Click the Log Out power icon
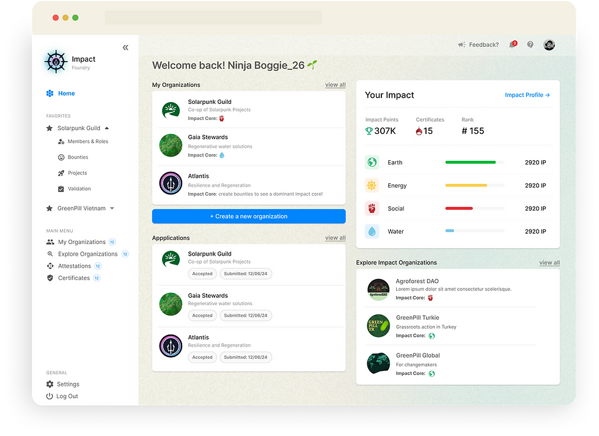 (50, 396)
